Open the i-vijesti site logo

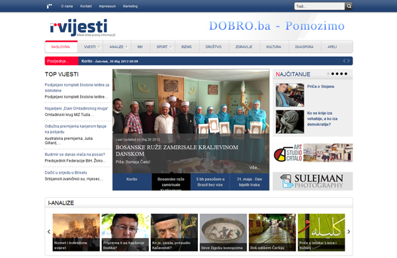[82, 27]
